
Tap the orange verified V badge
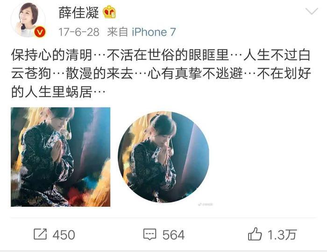[x=40, y=32]
